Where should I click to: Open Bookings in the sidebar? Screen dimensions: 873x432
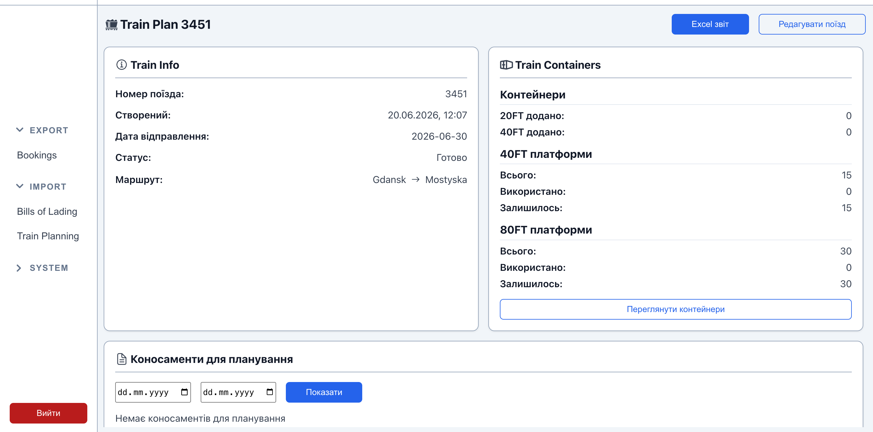(37, 155)
